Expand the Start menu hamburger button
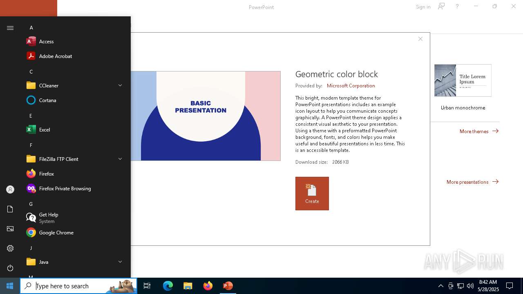523x294 pixels. 10,28
